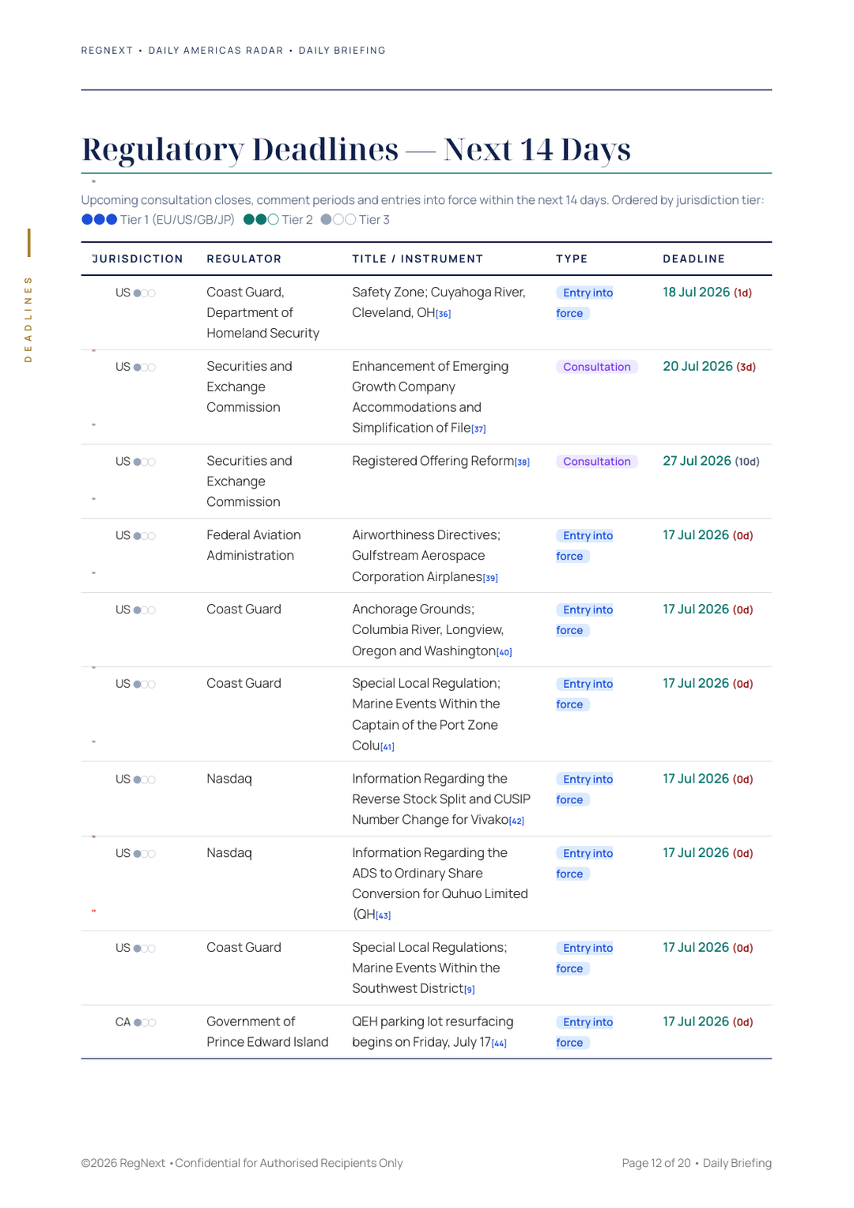Click Consultation tag for Registered Offering Reform
Screen dimensions: 854x1208
[x=597, y=462]
